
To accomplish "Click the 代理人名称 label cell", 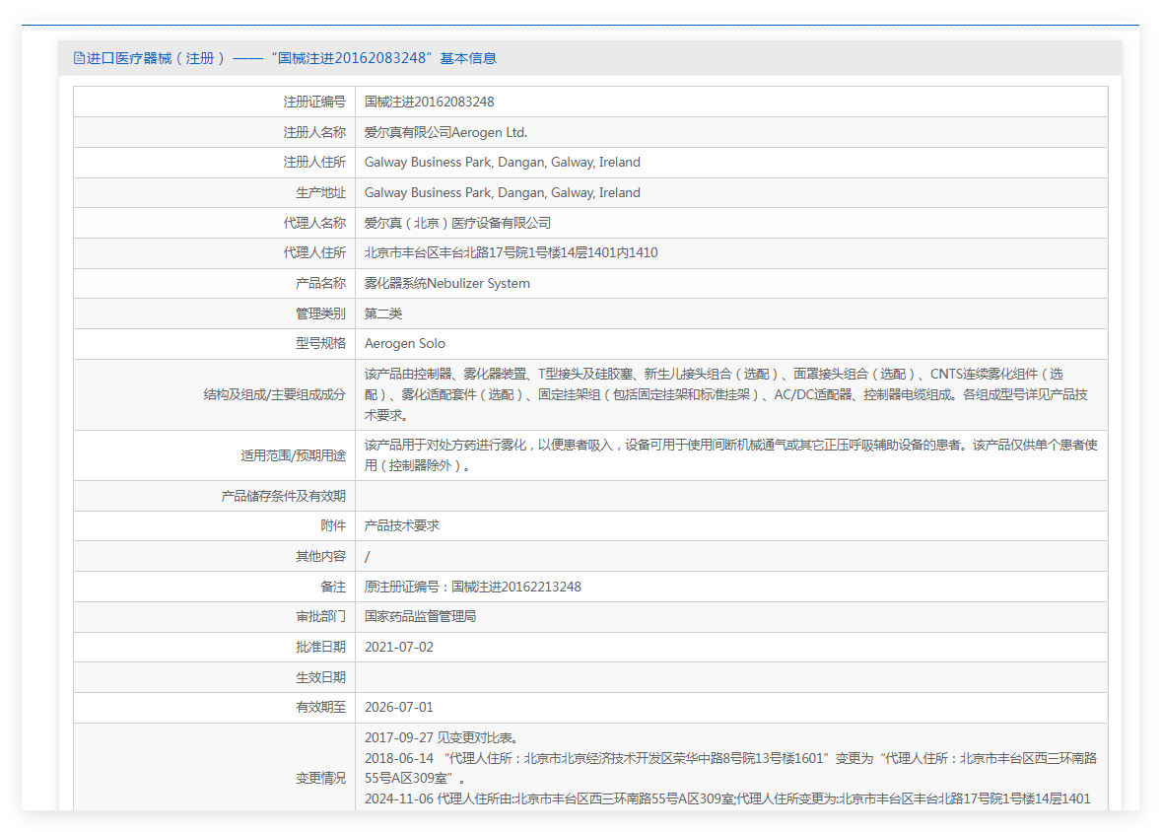I will [x=214, y=223].
